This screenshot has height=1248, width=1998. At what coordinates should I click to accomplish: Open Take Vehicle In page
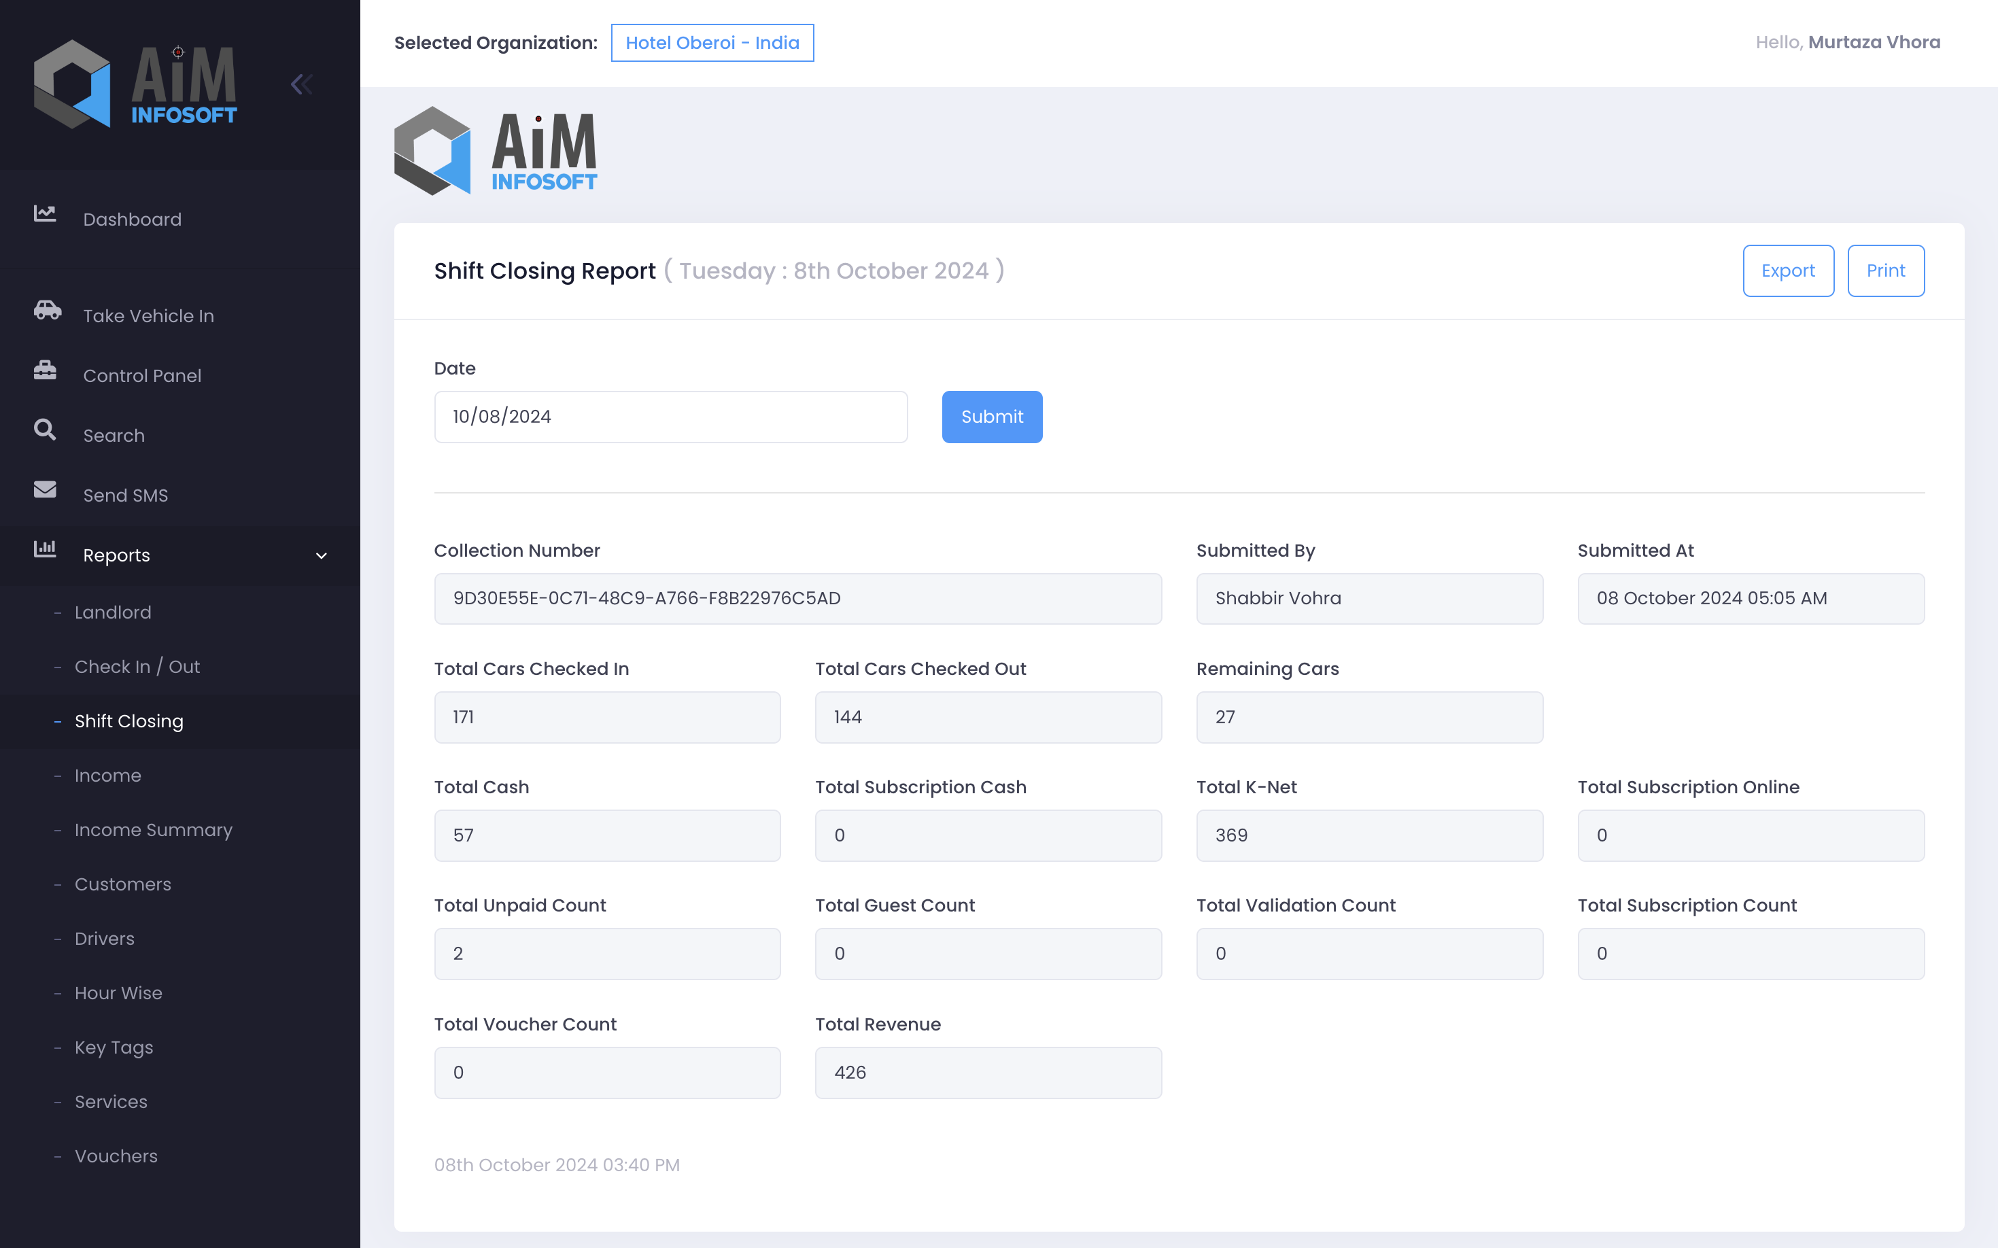[180, 316]
